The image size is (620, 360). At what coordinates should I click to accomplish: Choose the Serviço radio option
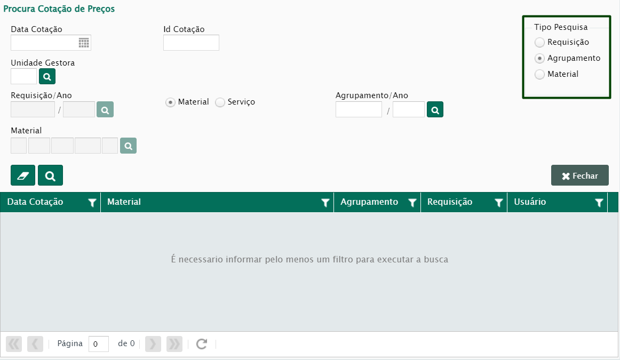[220, 102]
